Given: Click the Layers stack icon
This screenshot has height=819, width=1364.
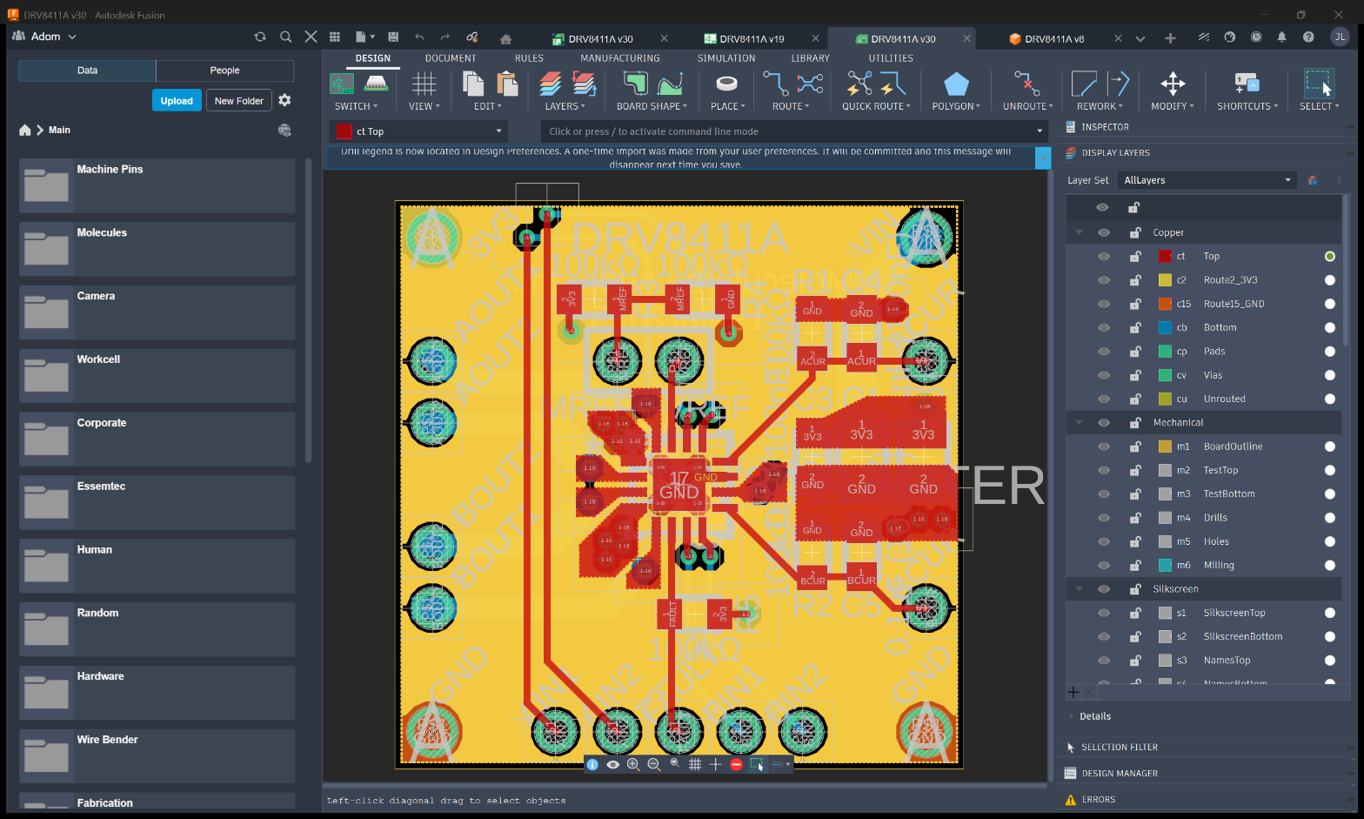Looking at the screenshot, I should 550,84.
